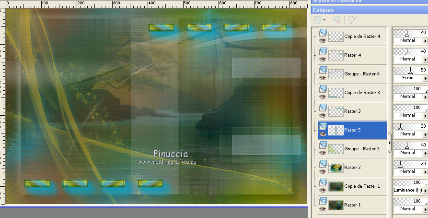Toggle visibility of selected Raster 5 layer

click(x=323, y=134)
